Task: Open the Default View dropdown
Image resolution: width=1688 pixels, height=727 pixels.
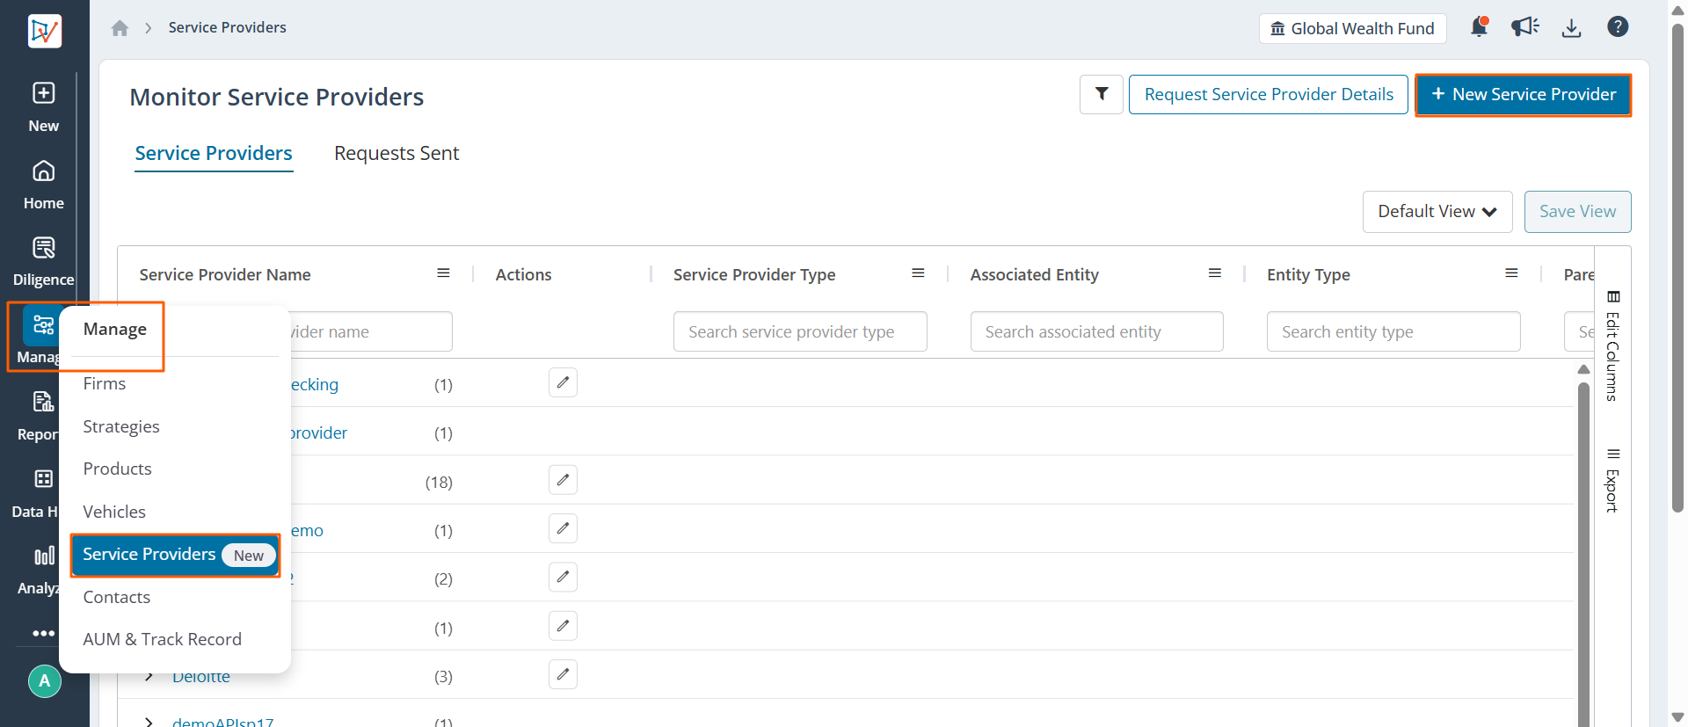Action: point(1437,212)
